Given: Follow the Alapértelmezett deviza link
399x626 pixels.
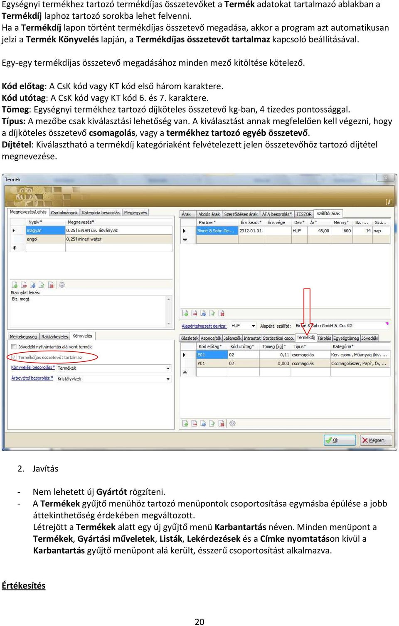Looking at the screenshot, I should [x=204, y=326].
